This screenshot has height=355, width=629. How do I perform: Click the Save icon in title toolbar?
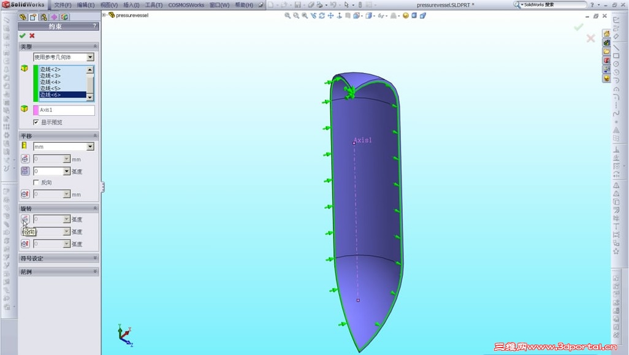[298, 5]
